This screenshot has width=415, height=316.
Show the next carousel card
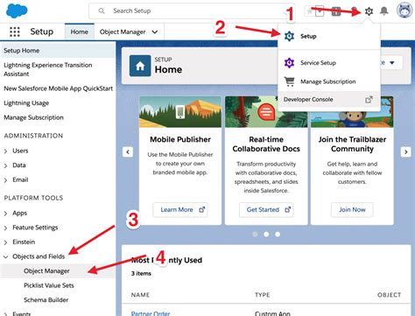point(406,151)
